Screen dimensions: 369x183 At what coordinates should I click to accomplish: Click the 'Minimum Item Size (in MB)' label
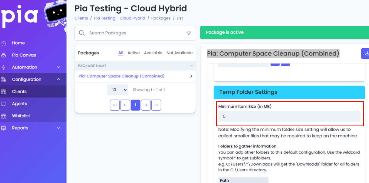point(245,107)
